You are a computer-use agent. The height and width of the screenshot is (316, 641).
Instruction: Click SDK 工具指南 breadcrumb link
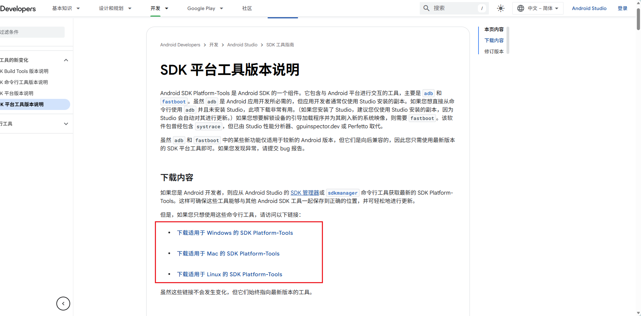click(280, 45)
